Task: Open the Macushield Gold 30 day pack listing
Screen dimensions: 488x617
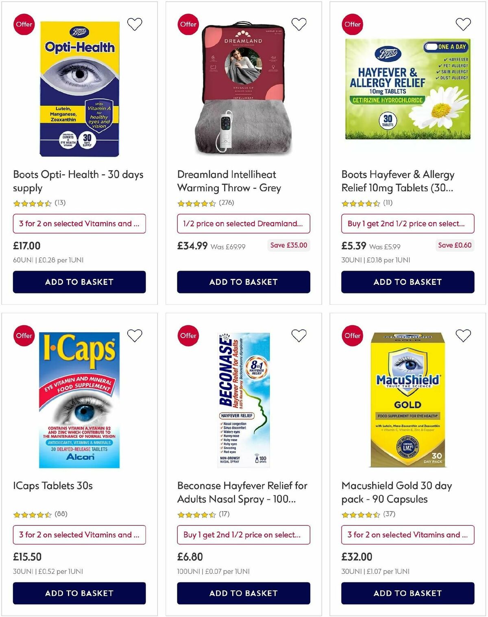Action: click(x=396, y=492)
